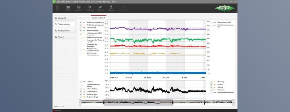
Task: Toggle the Verflüssigungstemperatur checkbox
Action: tap(81, 25)
